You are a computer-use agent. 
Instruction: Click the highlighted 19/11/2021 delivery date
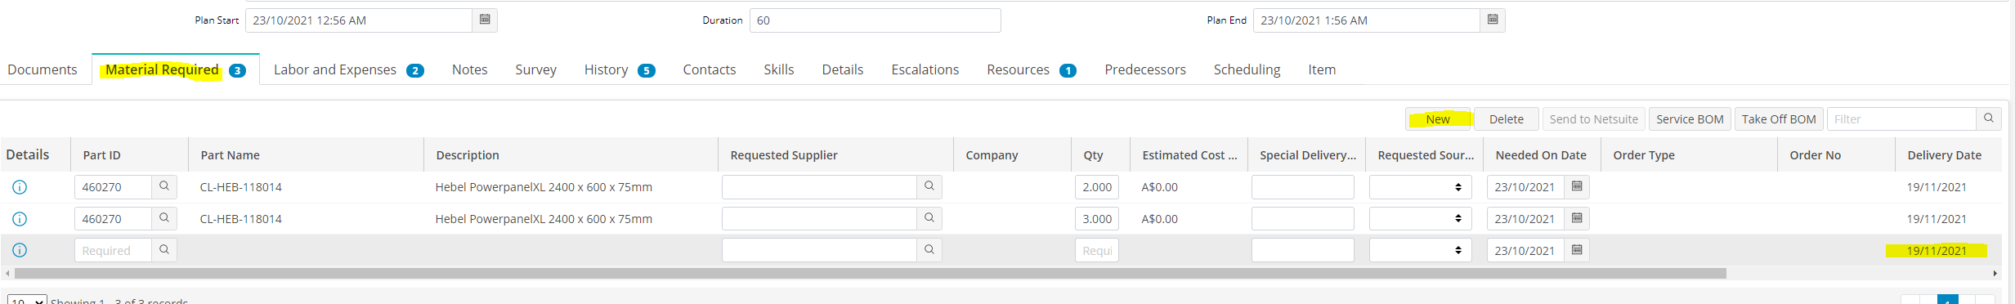[1937, 251]
